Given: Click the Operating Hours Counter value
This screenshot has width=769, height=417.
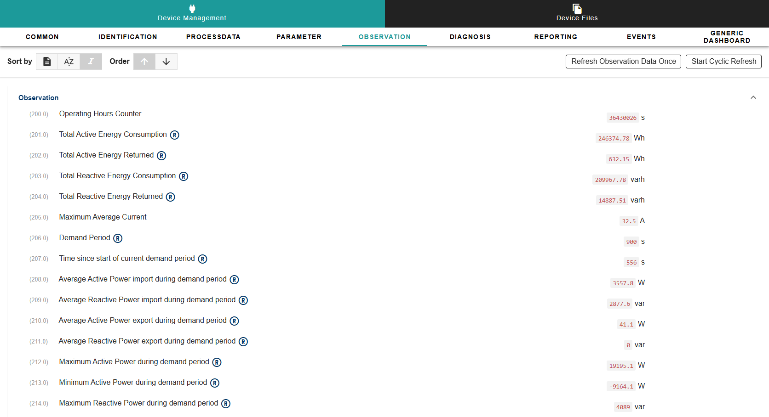Looking at the screenshot, I should pyautogui.click(x=623, y=118).
